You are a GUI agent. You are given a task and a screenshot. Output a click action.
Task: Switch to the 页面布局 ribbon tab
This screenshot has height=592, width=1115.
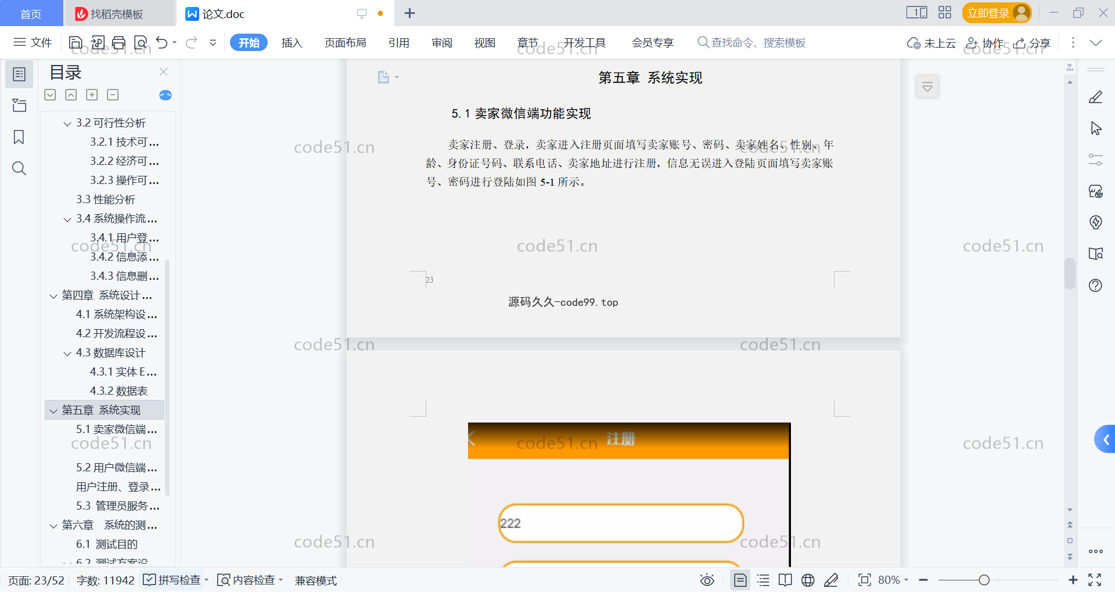[x=345, y=43]
